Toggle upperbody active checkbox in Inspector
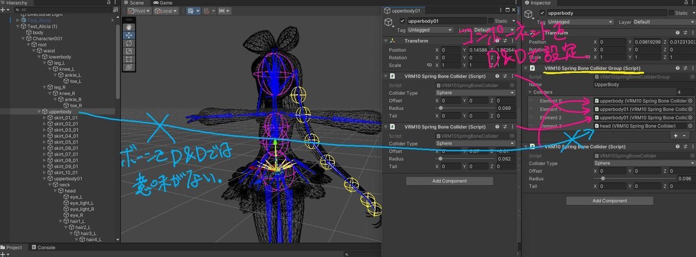This screenshot has width=696, height=257. coord(542,13)
